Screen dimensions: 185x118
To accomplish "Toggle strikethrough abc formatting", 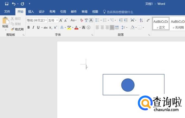I will [46, 28].
